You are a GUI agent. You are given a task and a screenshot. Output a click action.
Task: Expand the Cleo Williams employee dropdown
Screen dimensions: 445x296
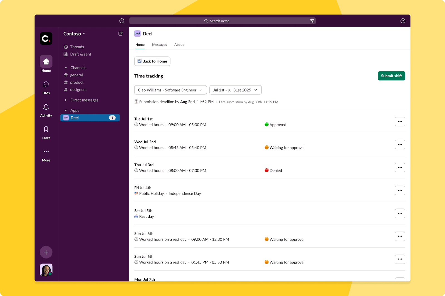click(x=170, y=90)
